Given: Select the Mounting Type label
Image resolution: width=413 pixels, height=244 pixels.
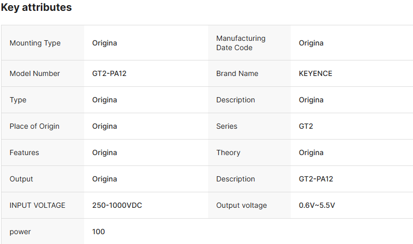Looking at the screenshot, I should pos(35,43).
